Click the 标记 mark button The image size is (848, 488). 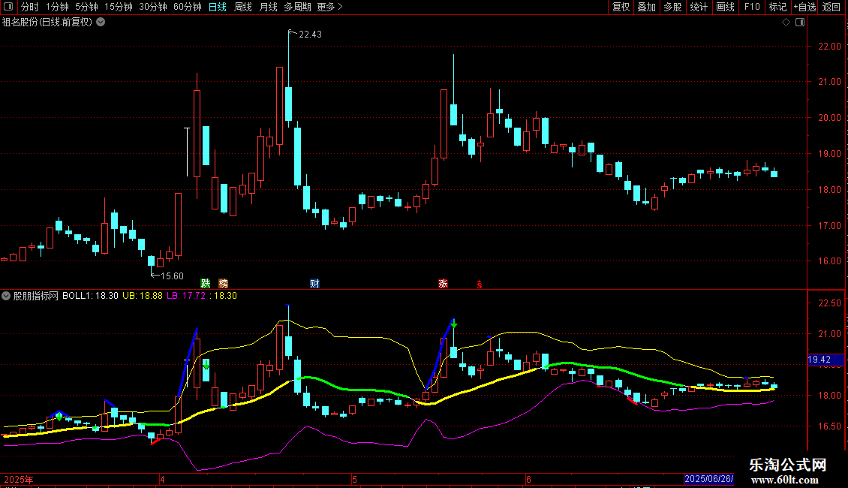click(x=777, y=7)
